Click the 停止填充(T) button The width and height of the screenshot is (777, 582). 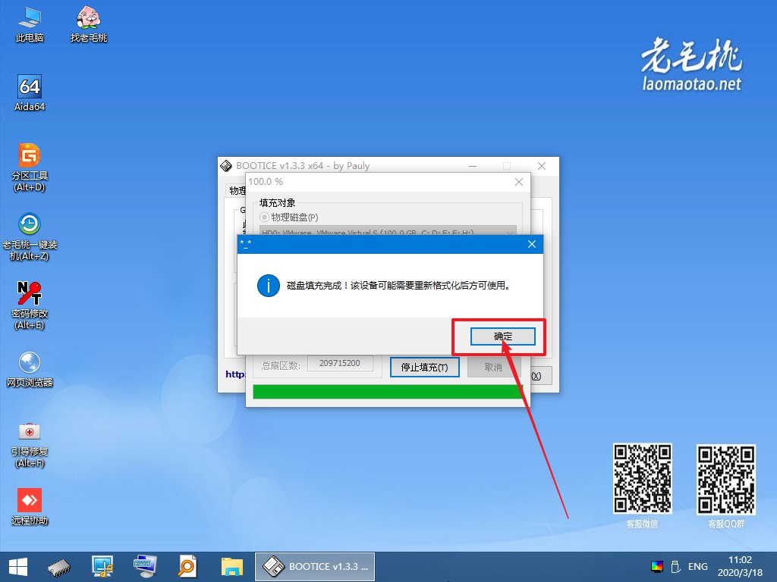(x=424, y=368)
